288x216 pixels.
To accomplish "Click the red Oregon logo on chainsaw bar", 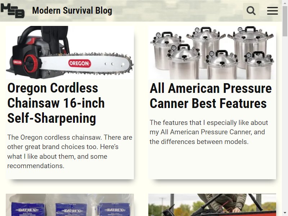I will [x=79, y=63].
